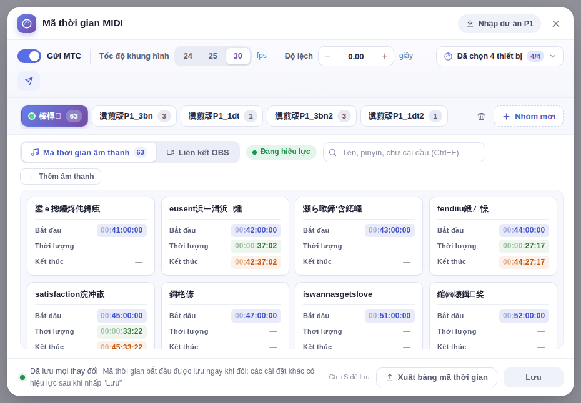This screenshot has height=403, width=581.
Task: Decrease the Độ lệch offset value
Action: [x=327, y=56]
